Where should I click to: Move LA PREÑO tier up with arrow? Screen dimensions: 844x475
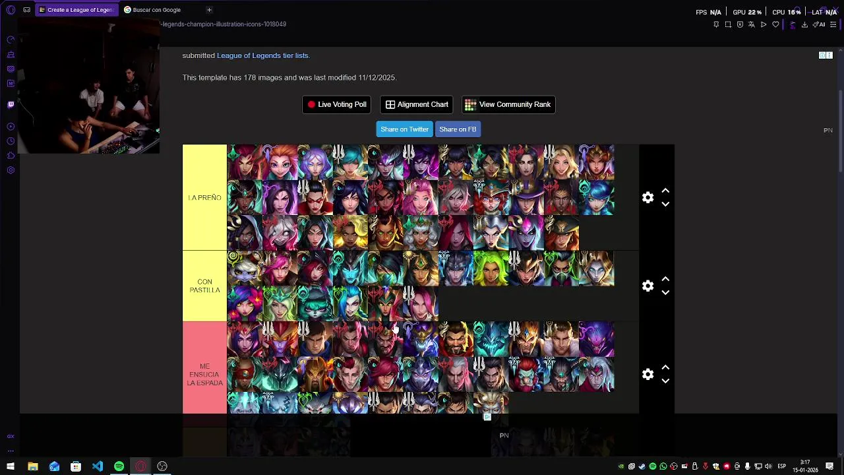tap(665, 191)
